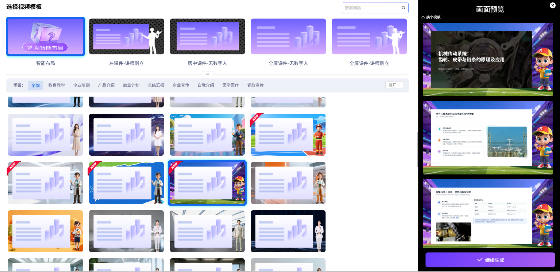The width and height of the screenshot is (560, 272).
Task: Click the search magnifier icon
Action: pyautogui.click(x=403, y=8)
